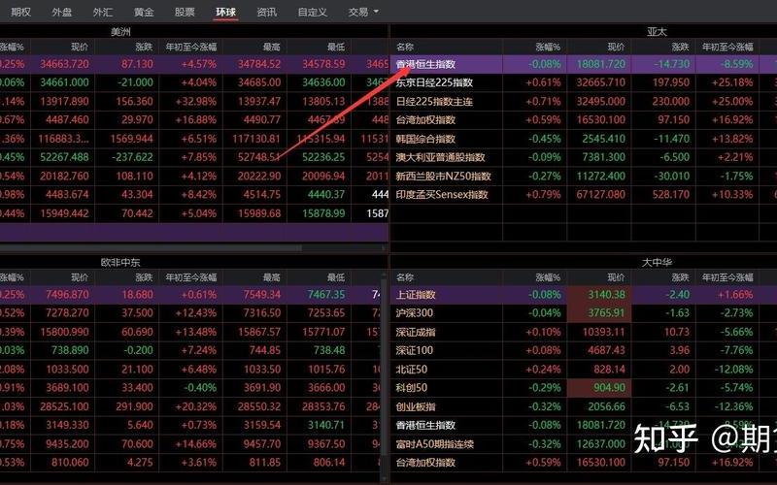
Task: Click 印度孟买Sensex price 67127.080
Action: click(600, 195)
